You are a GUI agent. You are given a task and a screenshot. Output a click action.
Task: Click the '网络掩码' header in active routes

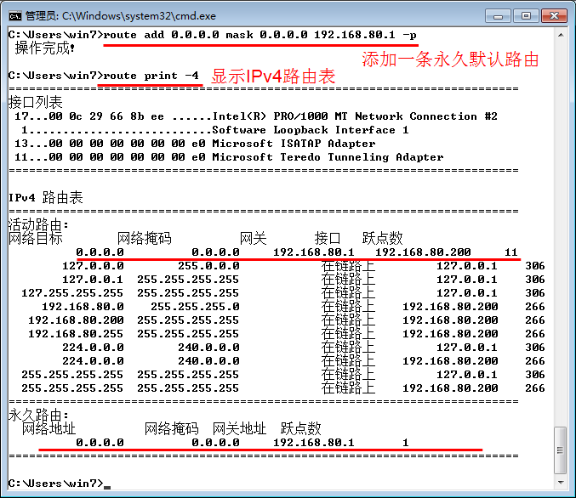[145, 238]
